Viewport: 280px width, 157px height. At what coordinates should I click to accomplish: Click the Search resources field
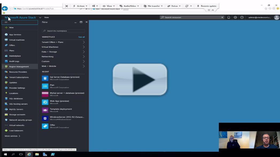pos(192,17)
